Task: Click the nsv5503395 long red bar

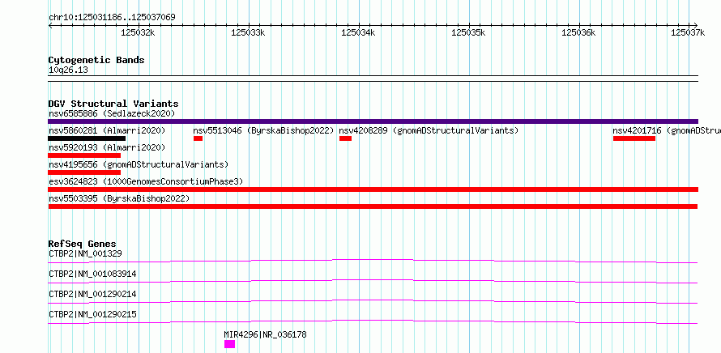Action: pos(373,206)
